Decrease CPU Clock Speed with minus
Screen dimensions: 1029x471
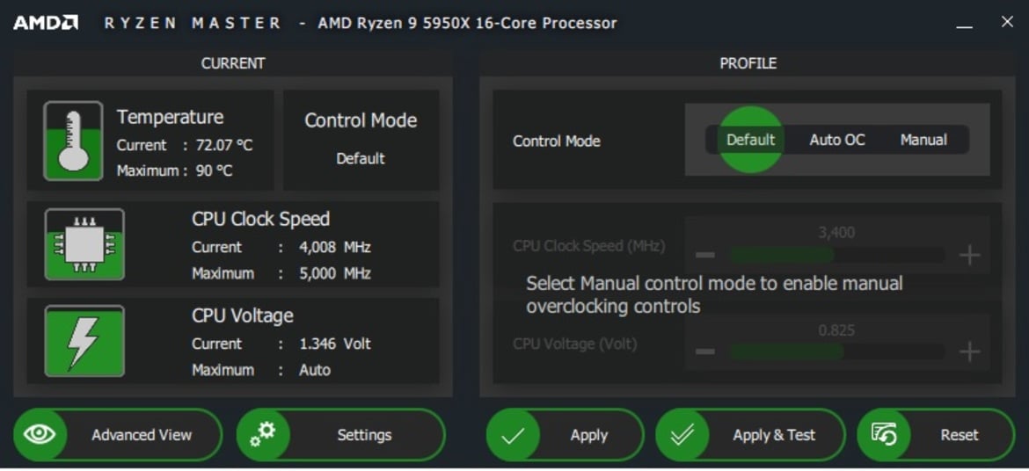point(704,255)
